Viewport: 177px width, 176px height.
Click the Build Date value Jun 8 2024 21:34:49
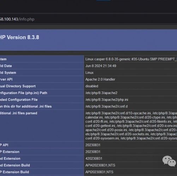[x=101, y=66]
